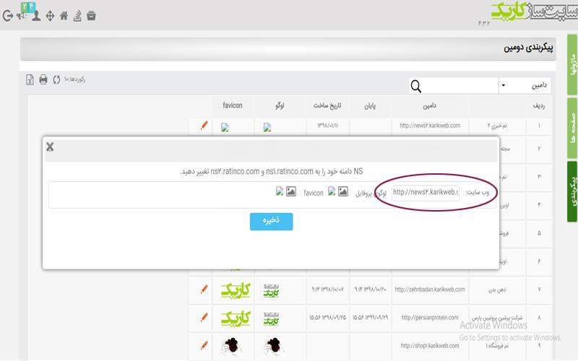578x361 pixels.
Task: Click the logout arrow icon in top toolbar
Action: (x=8, y=16)
